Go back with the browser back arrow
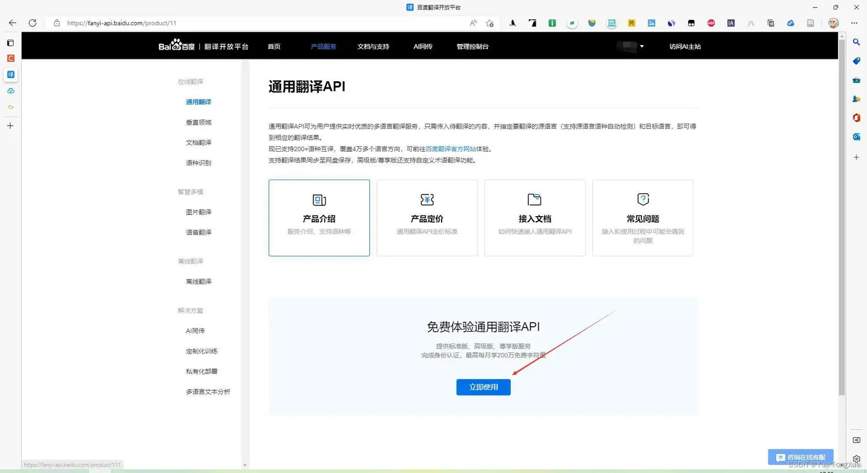 coord(12,23)
